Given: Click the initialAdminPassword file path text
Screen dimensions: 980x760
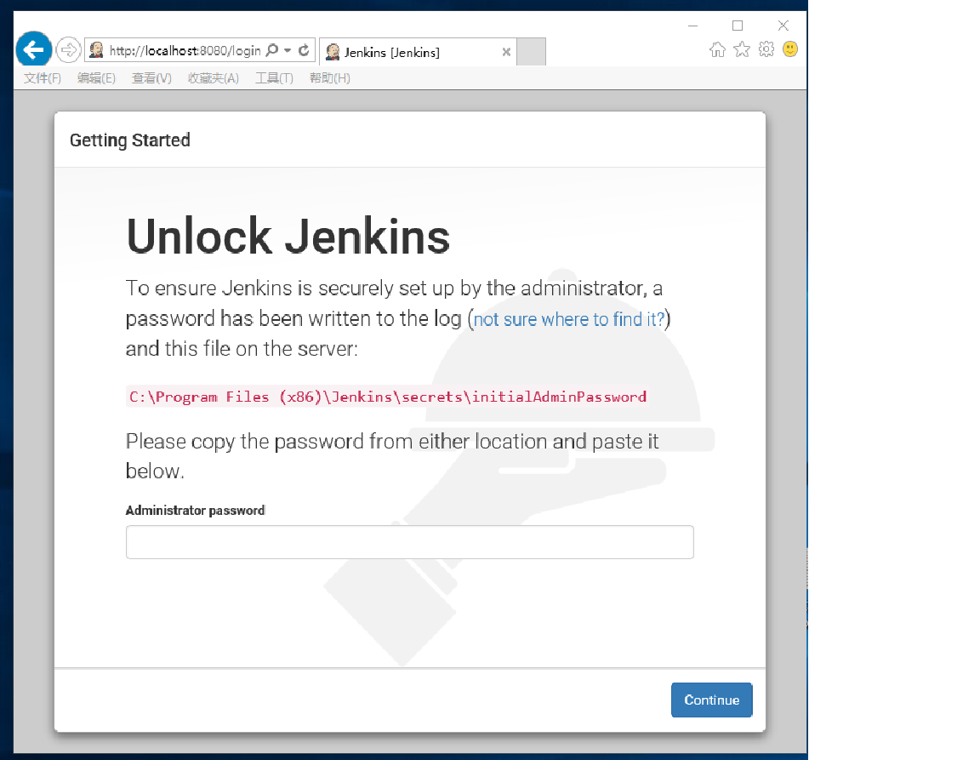Looking at the screenshot, I should 388,397.
